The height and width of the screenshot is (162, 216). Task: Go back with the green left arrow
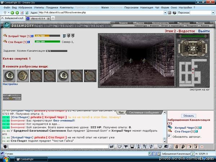[12, 13]
